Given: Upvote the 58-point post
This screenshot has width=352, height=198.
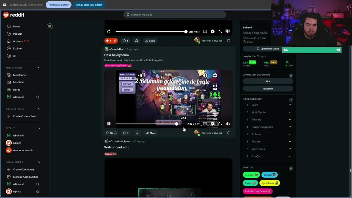Looking at the screenshot, I should click(x=107, y=133).
